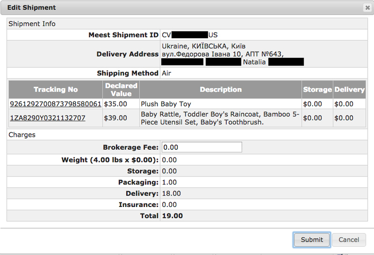Cancel editing the shipment
The image size is (374, 255).
pos(349,239)
